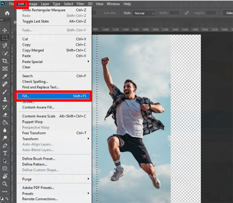Select the Frame tool
This screenshot has width=233, height=203.
[5, 69]
